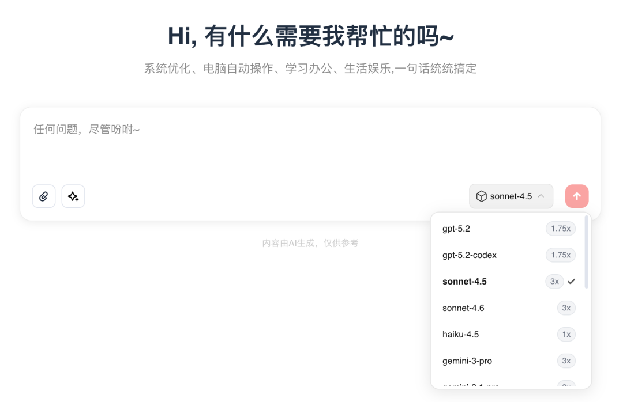The width and height of the screenshot is (623, 402).
Task: Click 3x badge on gemini-3-pro row
Action: tap(566, 361)
